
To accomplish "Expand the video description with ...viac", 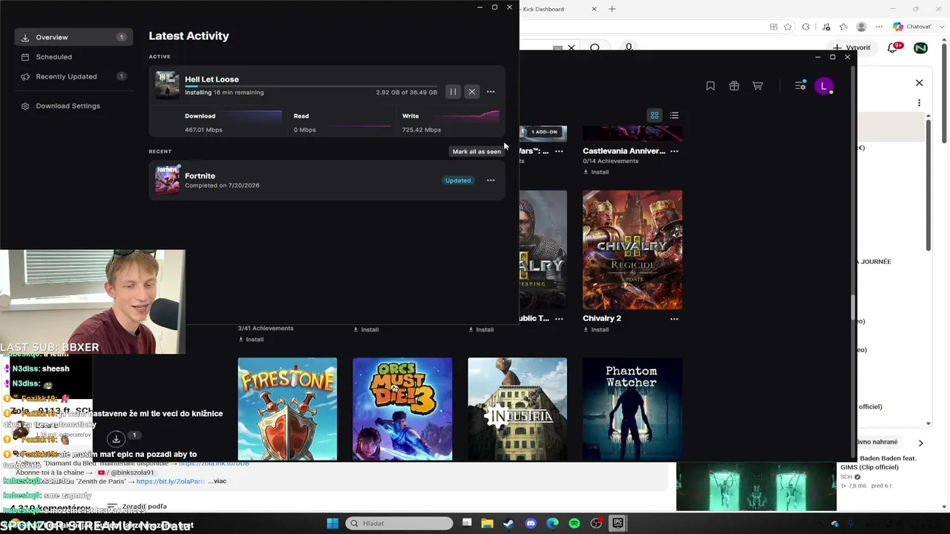I will click(x=217, y=481).
